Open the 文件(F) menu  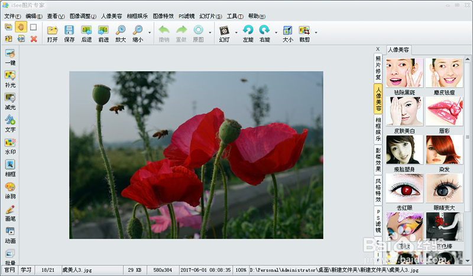click(x=12, y=17)
